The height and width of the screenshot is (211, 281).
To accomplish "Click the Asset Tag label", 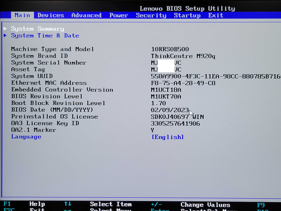I will point(28,69).
